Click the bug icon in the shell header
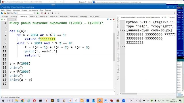 [162, 17]
